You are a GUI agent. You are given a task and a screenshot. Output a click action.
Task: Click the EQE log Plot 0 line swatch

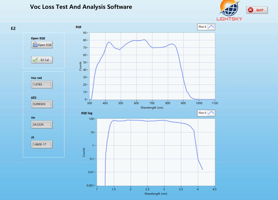tap(211, 113)
